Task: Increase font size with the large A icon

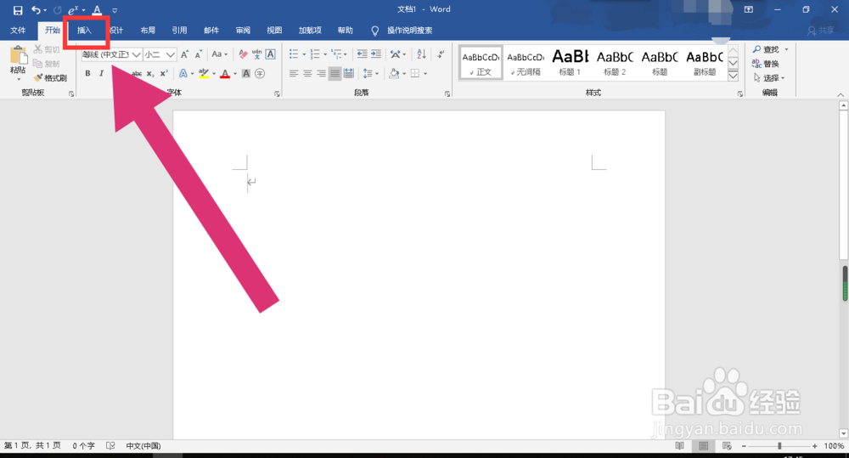Action: pos(184,54)
